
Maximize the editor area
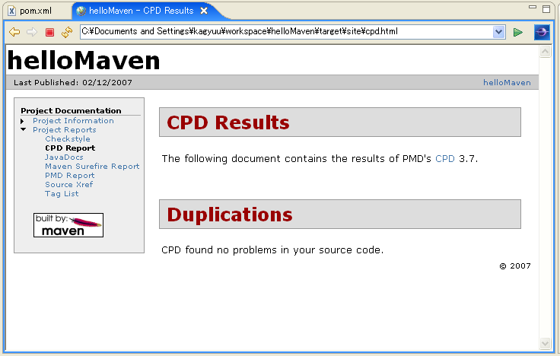pos(546,9)
